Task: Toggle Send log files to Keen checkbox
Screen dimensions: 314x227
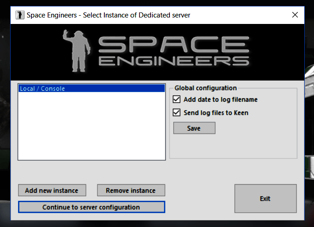Action: pyautogui.click(x=176, y=113)
